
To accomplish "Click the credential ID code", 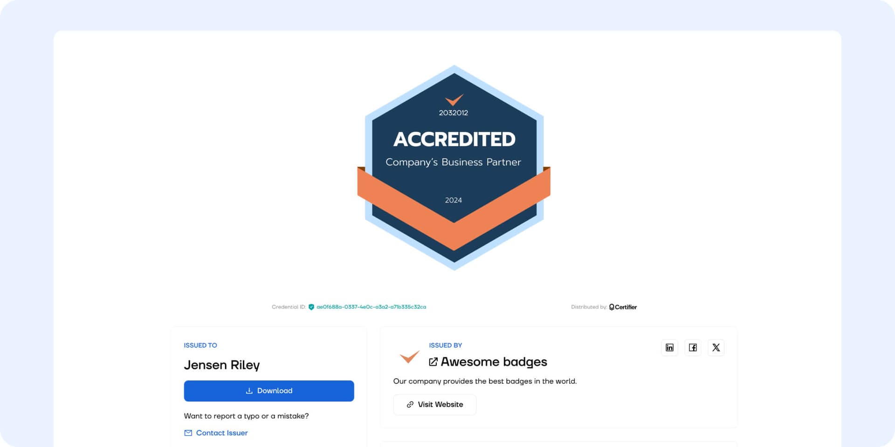I will tap(371, 307).
